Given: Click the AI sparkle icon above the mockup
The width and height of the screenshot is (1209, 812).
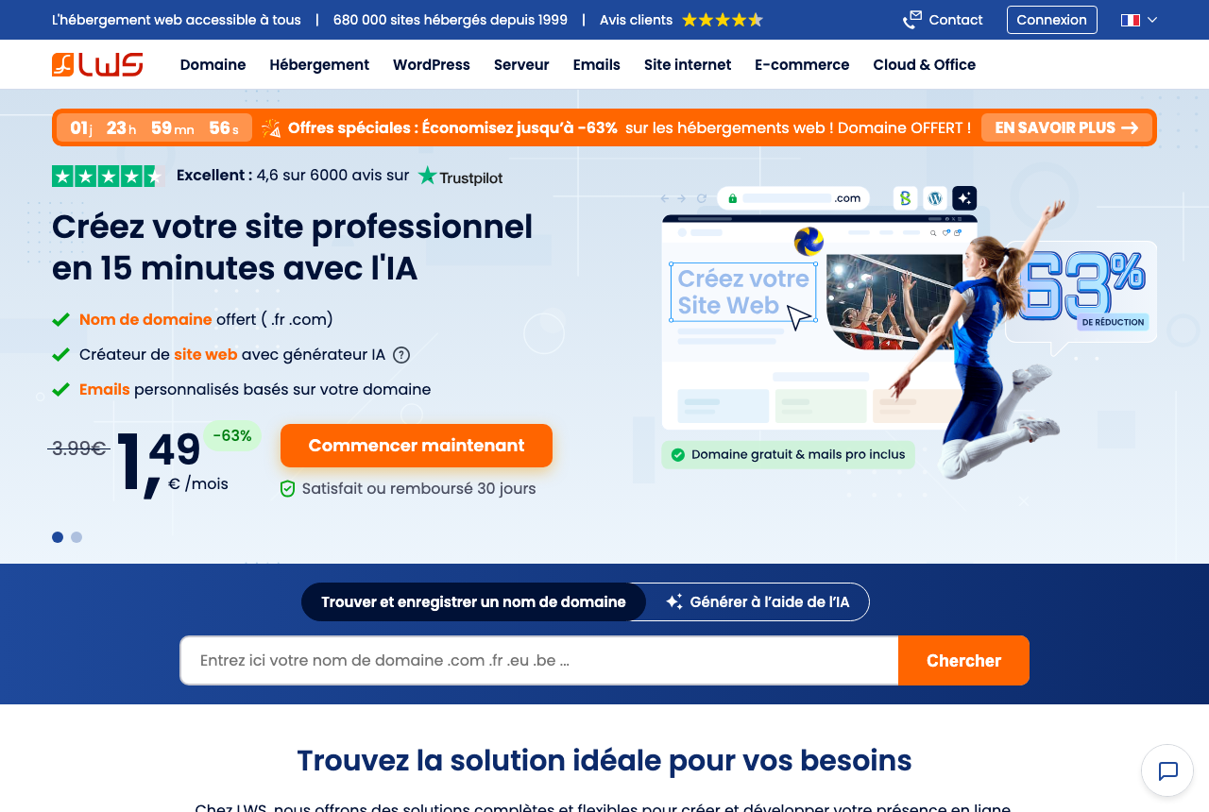Looking at the screenshot, I should 964,198.
